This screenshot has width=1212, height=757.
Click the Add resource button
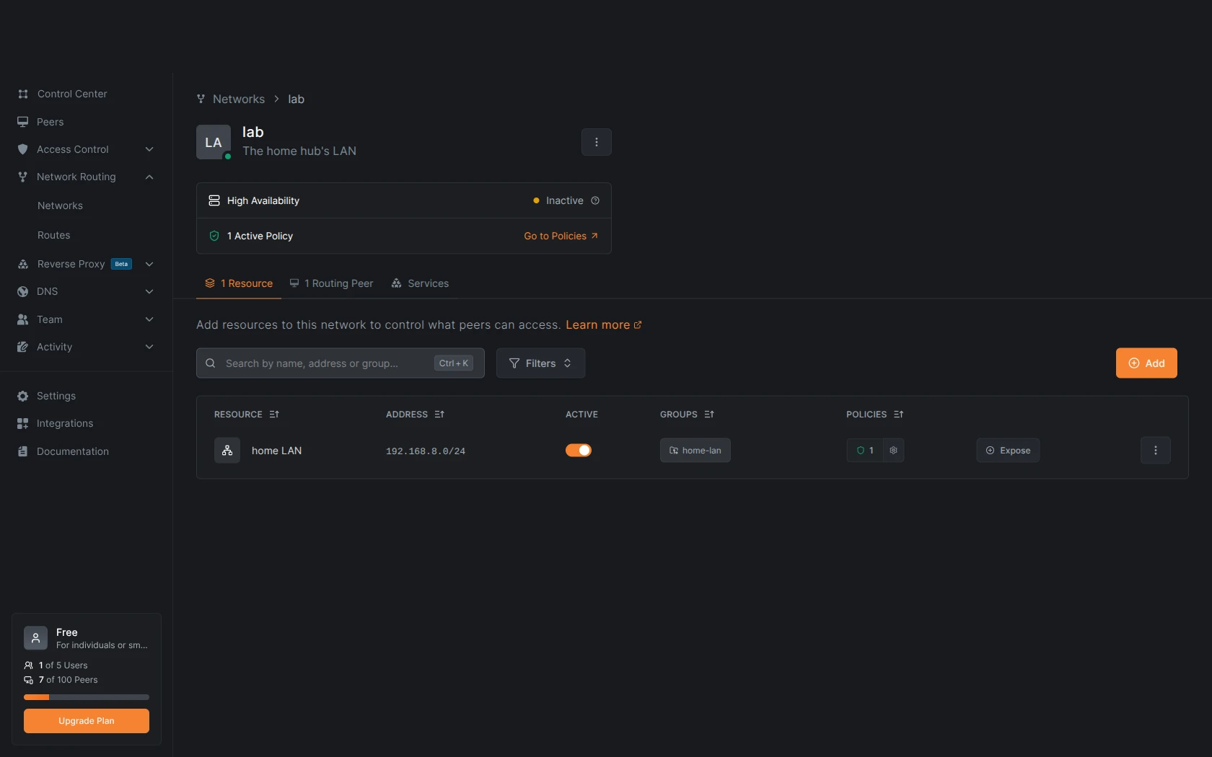click(x=1146, y=363)
